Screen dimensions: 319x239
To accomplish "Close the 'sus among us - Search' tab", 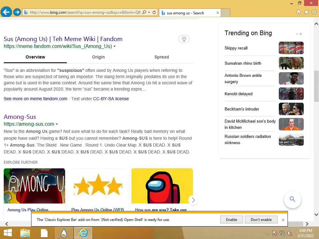I will pyautogui.click(x=218, y=13).
